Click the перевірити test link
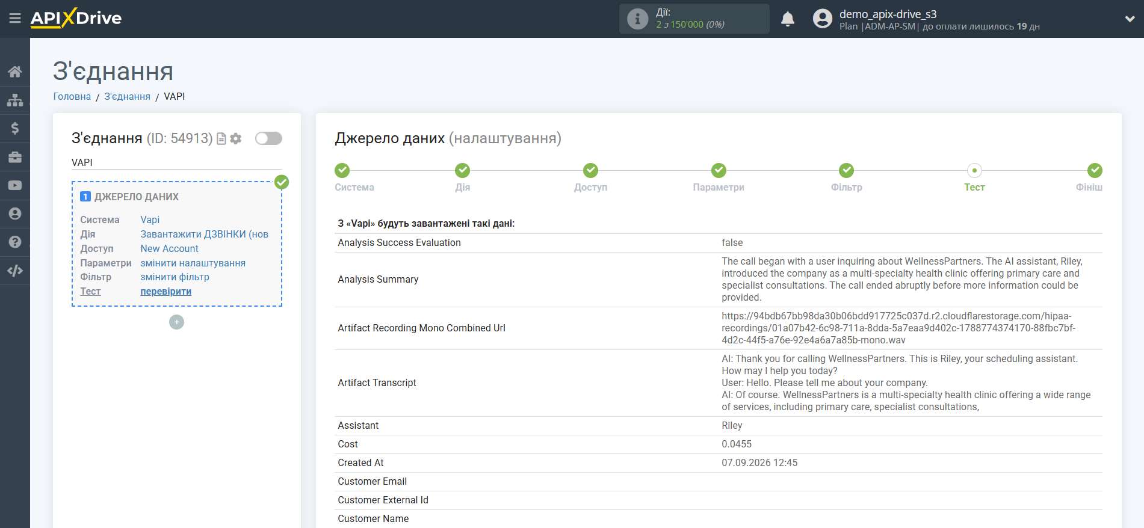This screenshot has width=1144, height=528. click(x=166, y=291)
